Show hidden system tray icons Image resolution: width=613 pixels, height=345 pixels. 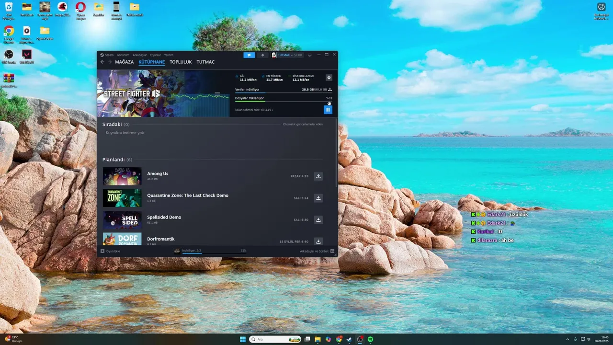[568, 339]
